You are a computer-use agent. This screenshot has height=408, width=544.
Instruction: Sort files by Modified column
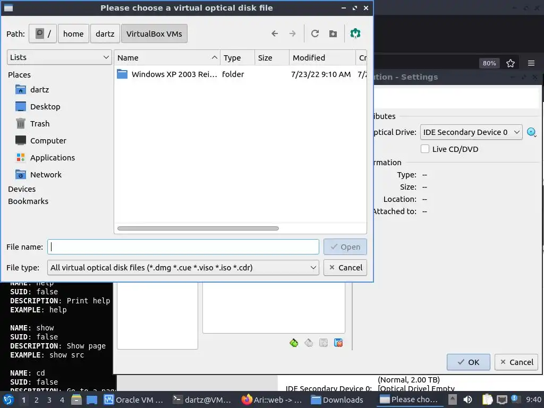tap(322, 57)
